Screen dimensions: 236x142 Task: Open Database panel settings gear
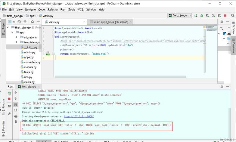click(222, 22)
